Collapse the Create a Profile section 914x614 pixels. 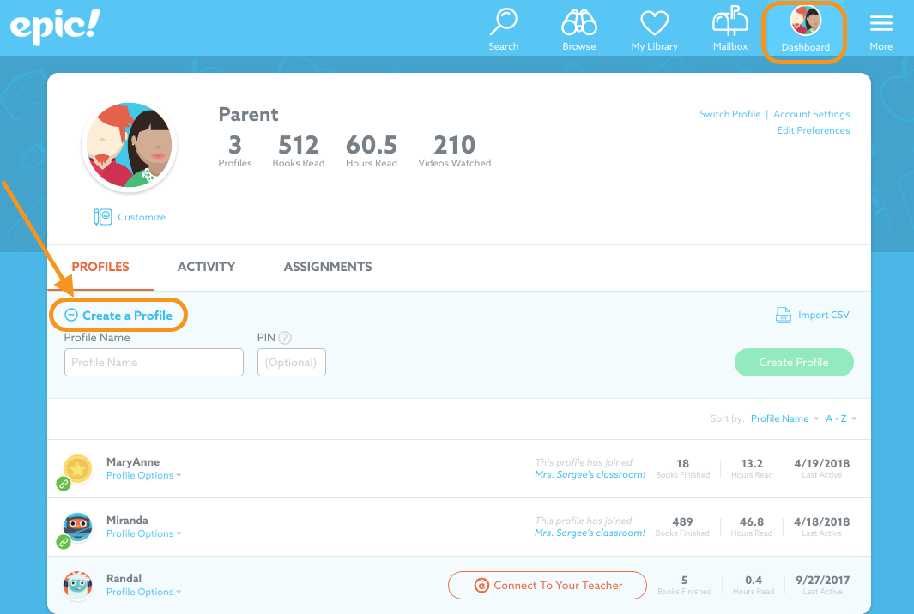pyautogui.click(x=118, y=316)
